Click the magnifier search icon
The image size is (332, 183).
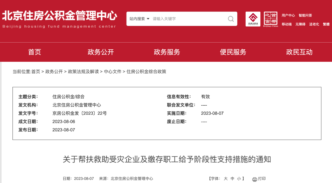click(231, 19)
